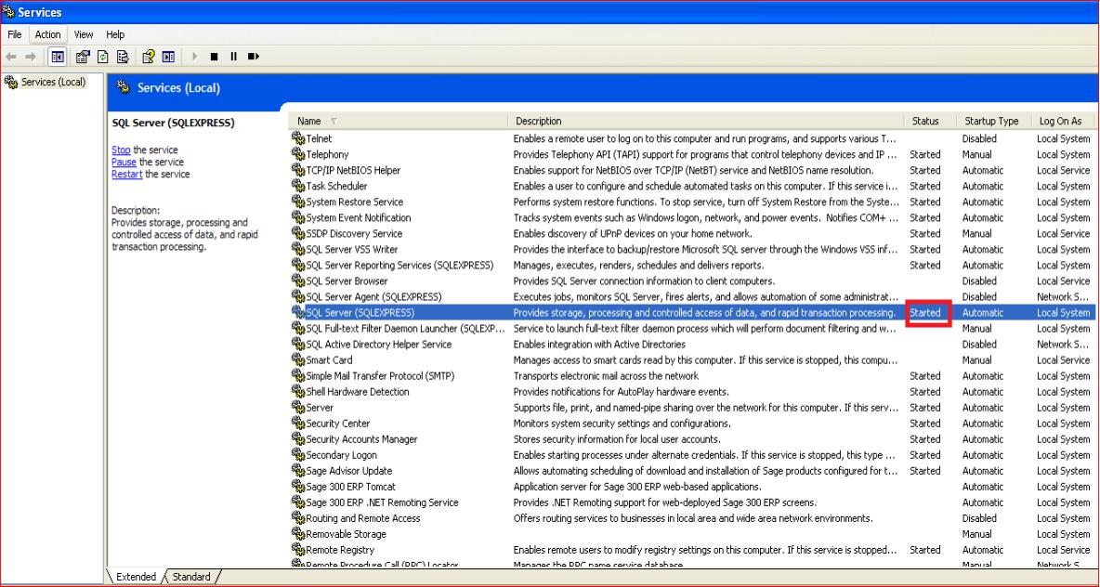Click Network S... log-on cell for SQL Server Agent
The width and height of the screenshot is (1100, 587).
click(1064, 296)
